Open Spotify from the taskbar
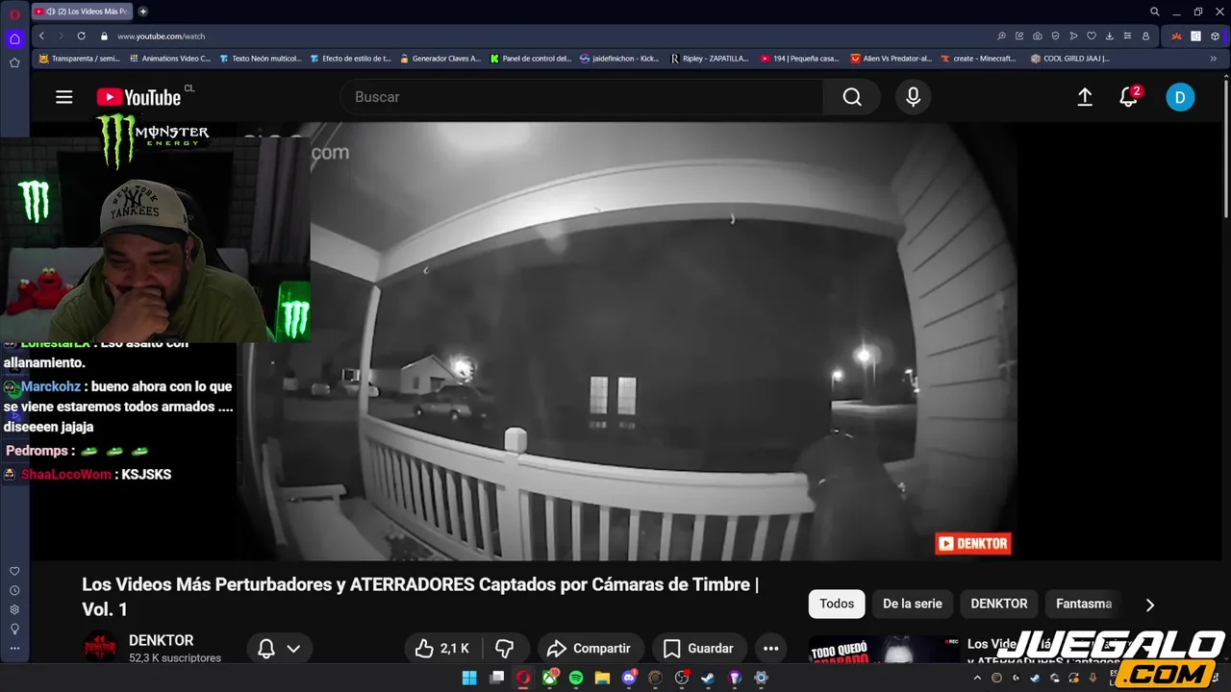The image size is (1231, 692). coord(575,678)
